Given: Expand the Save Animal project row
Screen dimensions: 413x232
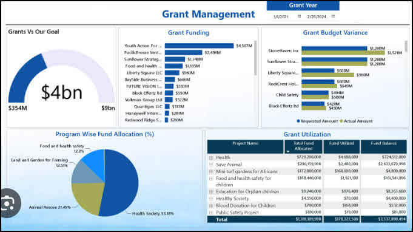Looking at the screenshot, I should pyautogui.click(x=211, y=165).
